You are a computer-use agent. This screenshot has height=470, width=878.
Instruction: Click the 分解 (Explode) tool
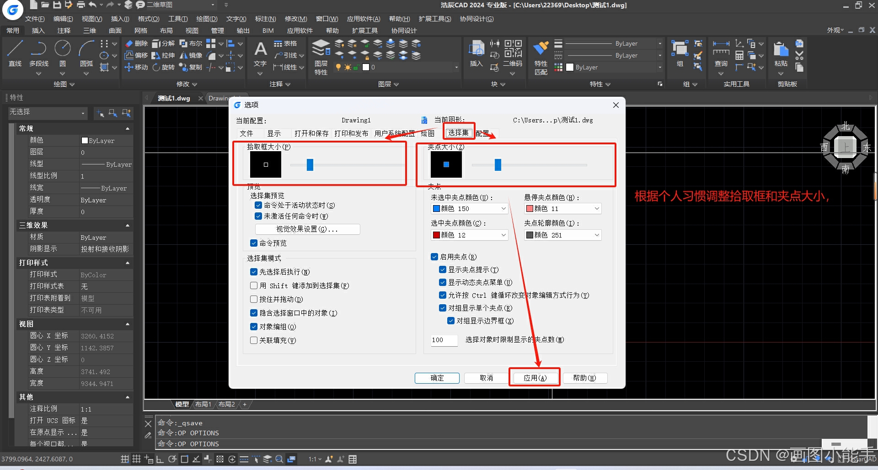tap(163, 43)
